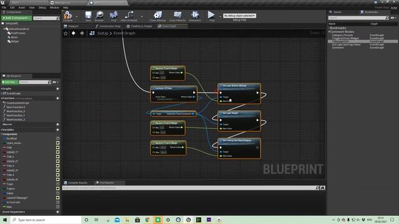Viewport: 399px width, 224px height.
Task: Open the Play options dropdown arrow
Action: [220, 17]
